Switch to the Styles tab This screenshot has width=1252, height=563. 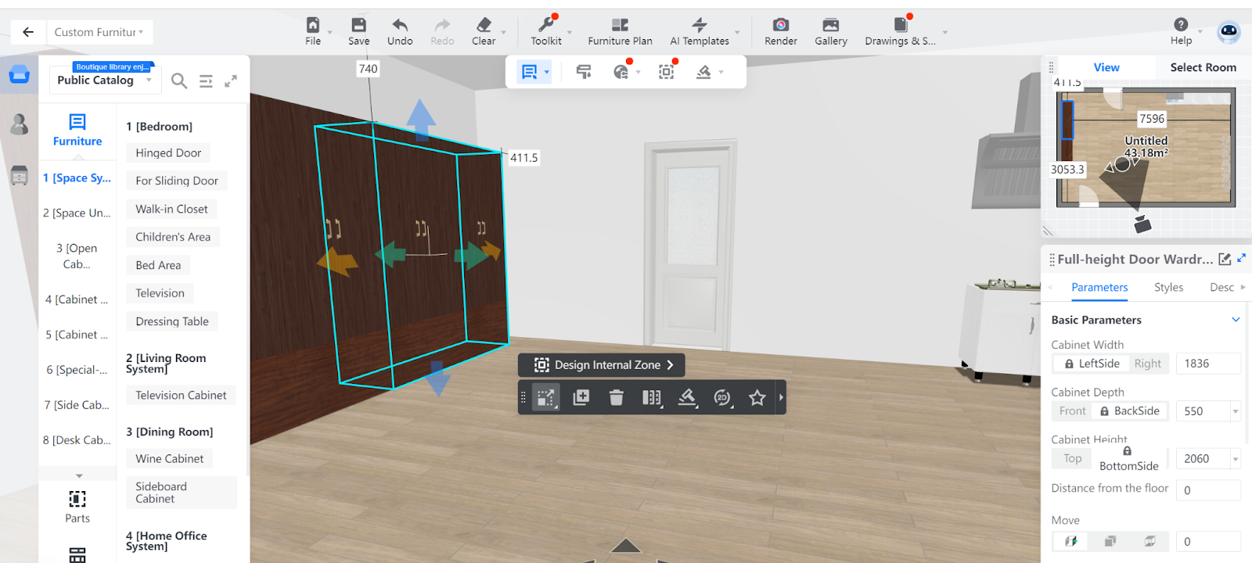[x=1168, y=288]
